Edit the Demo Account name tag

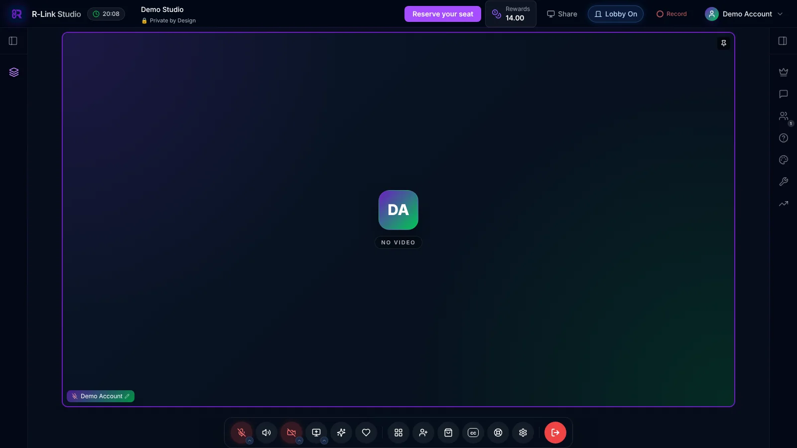[x=128, y=396]
